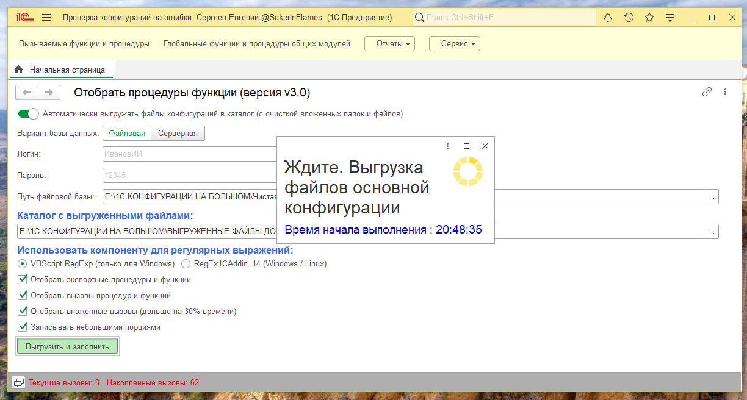This screenshot has height=400, width=747.
Task: Uncheck Записывать небольшими порциями checkbox
Action: click(x=23, y=327)
